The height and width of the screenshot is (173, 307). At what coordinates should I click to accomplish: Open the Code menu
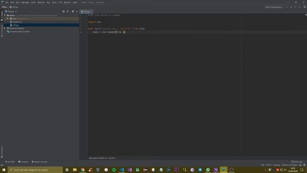(34, 2)
